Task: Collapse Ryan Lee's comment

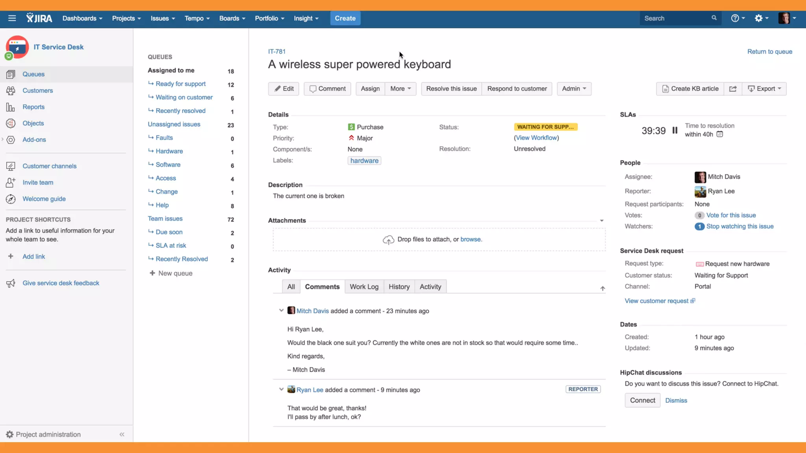Action: tap(281, 390)
